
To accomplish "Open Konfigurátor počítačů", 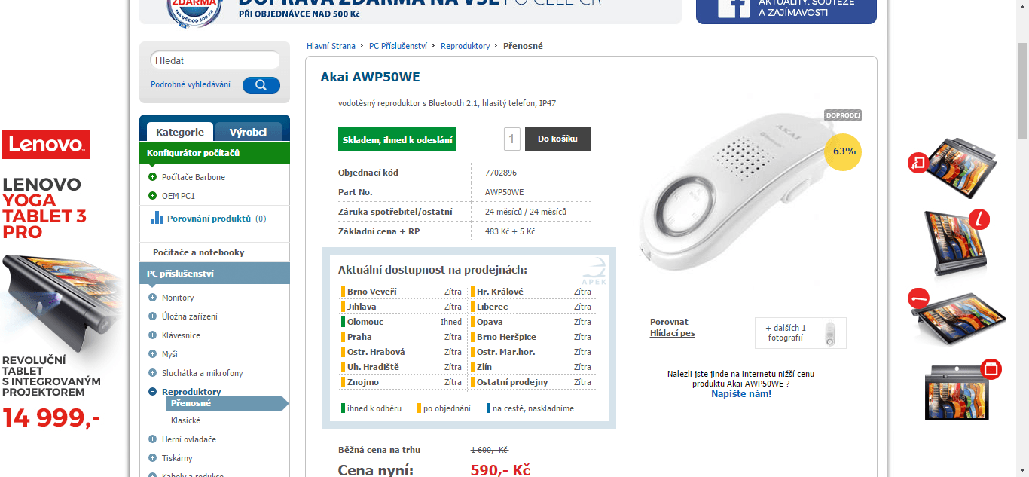I will [215, 153].
